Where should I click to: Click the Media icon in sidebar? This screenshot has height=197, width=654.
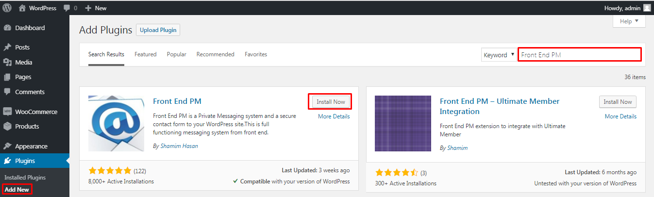click(x=7, y=62)
